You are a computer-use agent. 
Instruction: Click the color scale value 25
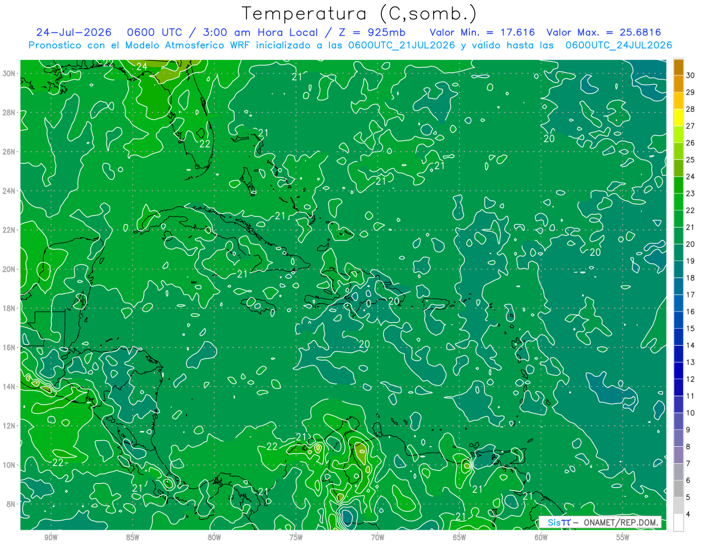(x=690, y=159)
